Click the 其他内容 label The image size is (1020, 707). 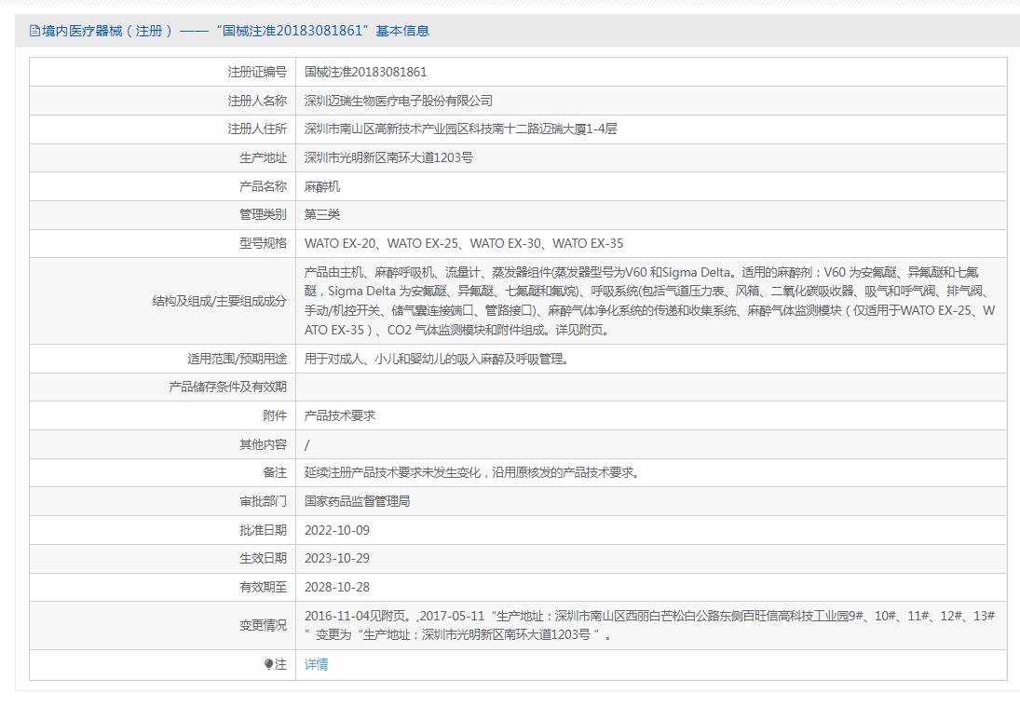pyautogui.click(x=263, y=444)
